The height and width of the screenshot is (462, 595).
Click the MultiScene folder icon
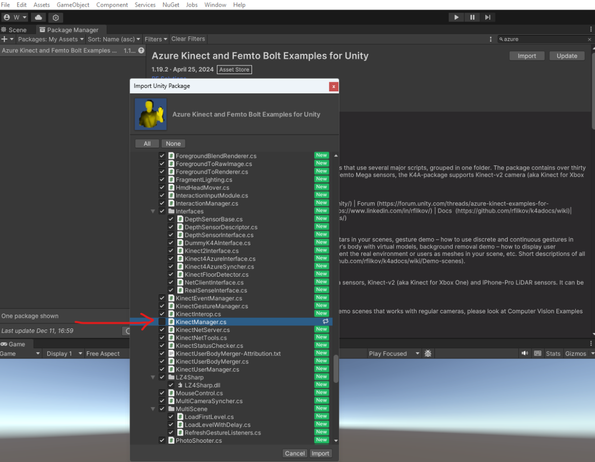point(171,409)
